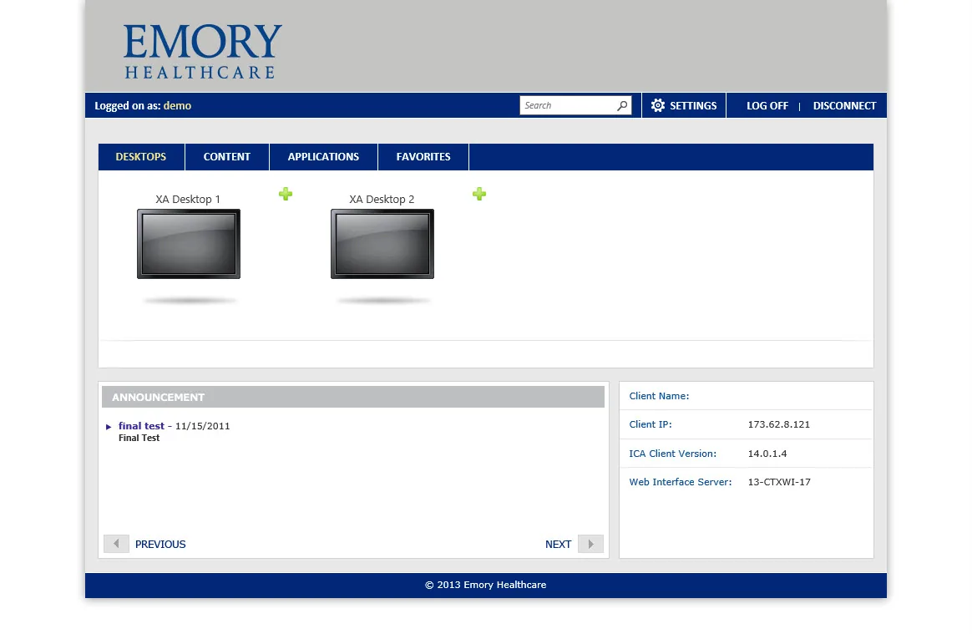Image resolution: width=972 pixels, height=634 pixels.
Task: Launch the XA Desktop 1 monitor icon
Action: click(x=189, y=244)
